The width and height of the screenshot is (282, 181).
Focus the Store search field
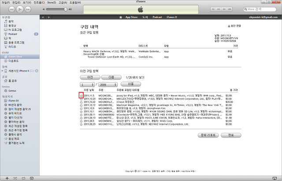(260, 9)
